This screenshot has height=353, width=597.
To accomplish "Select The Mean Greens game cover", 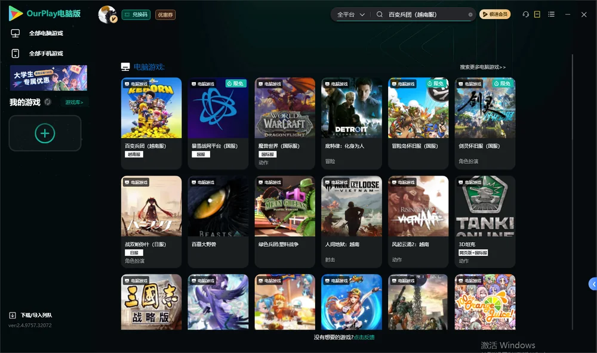I will pos(285,206).
